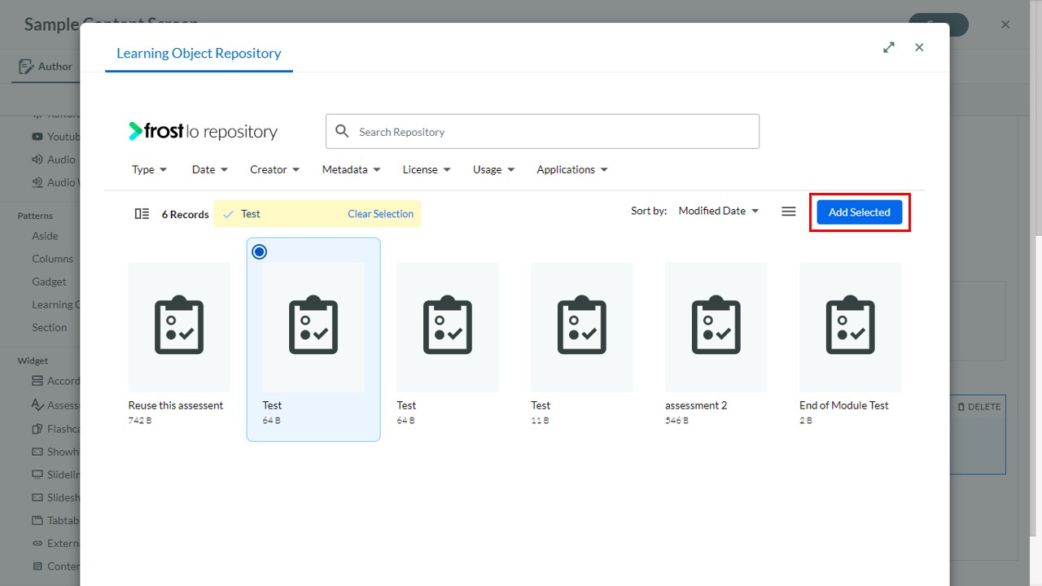Open the License filter dropdown
The height and width of the screenshot is (586, 1042).
click(x=427, y=169)
